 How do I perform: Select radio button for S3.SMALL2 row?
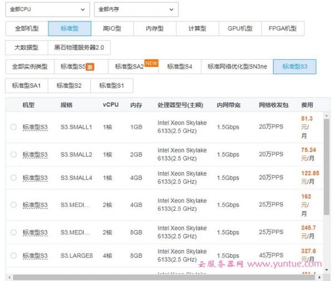point(13,154)
